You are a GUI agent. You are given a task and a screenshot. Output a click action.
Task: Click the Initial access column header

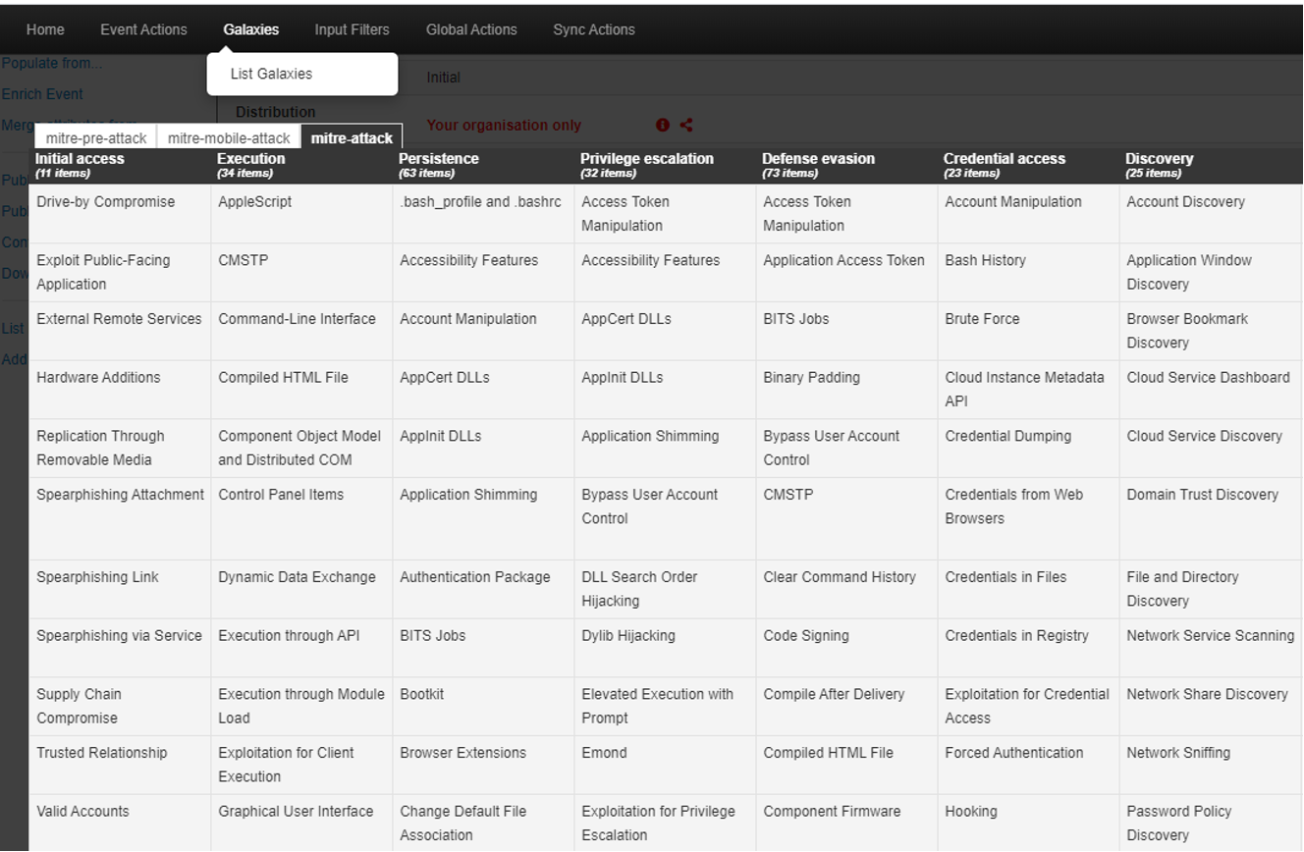(x=120, y=165)
